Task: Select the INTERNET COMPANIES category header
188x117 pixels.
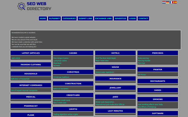Action: point(31,85)
